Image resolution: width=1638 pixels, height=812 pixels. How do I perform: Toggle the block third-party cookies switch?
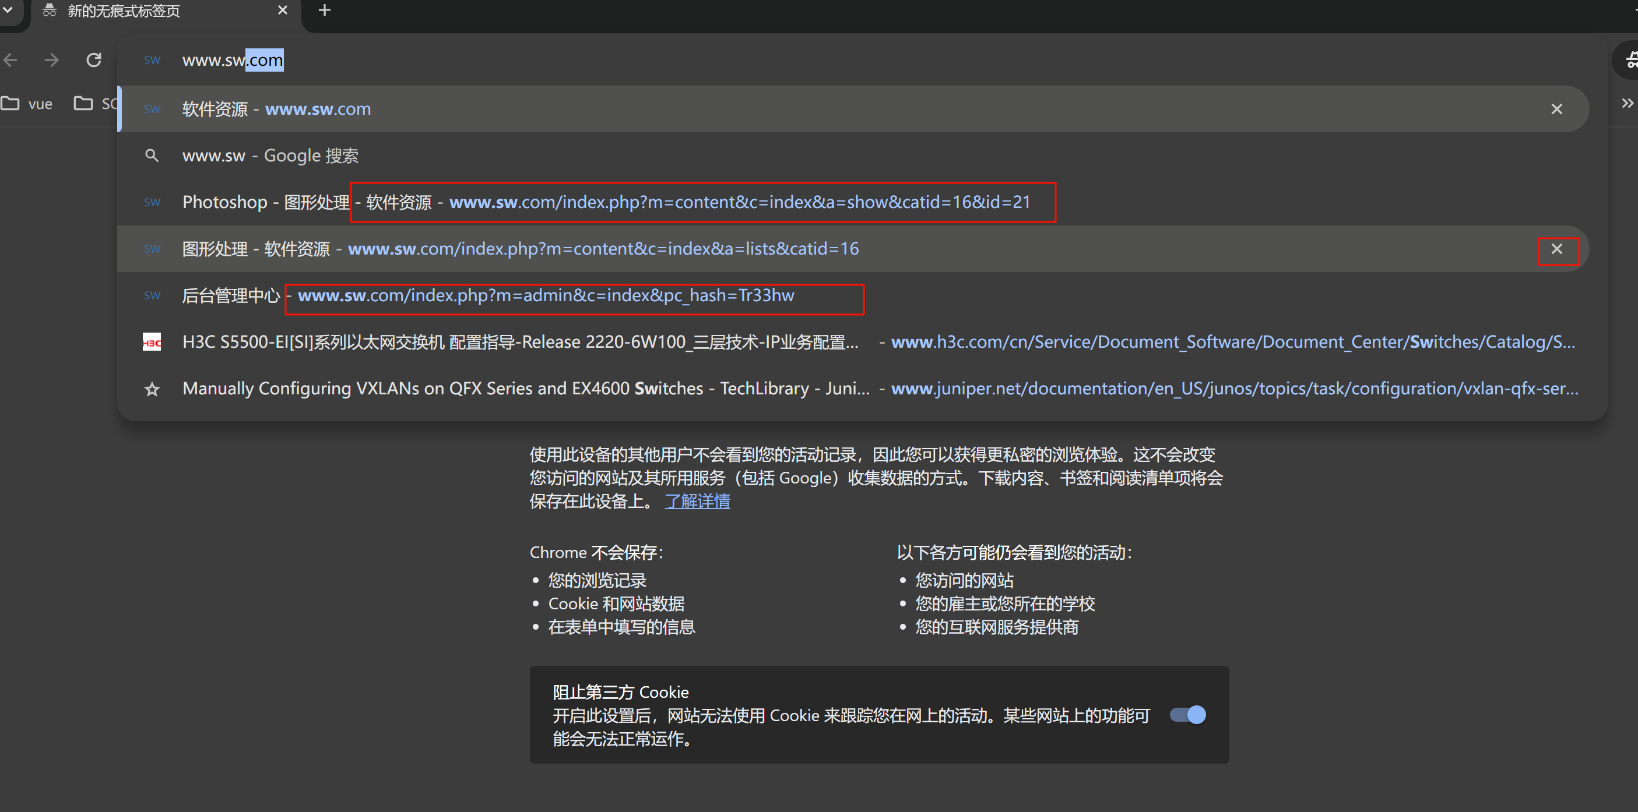click(x=1187, y=715)
